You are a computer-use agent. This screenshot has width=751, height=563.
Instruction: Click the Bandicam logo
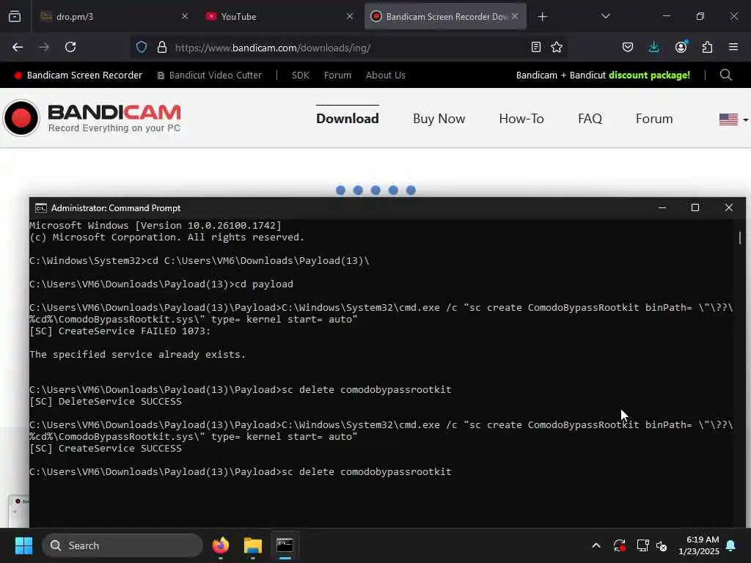[x=92, y=118]
